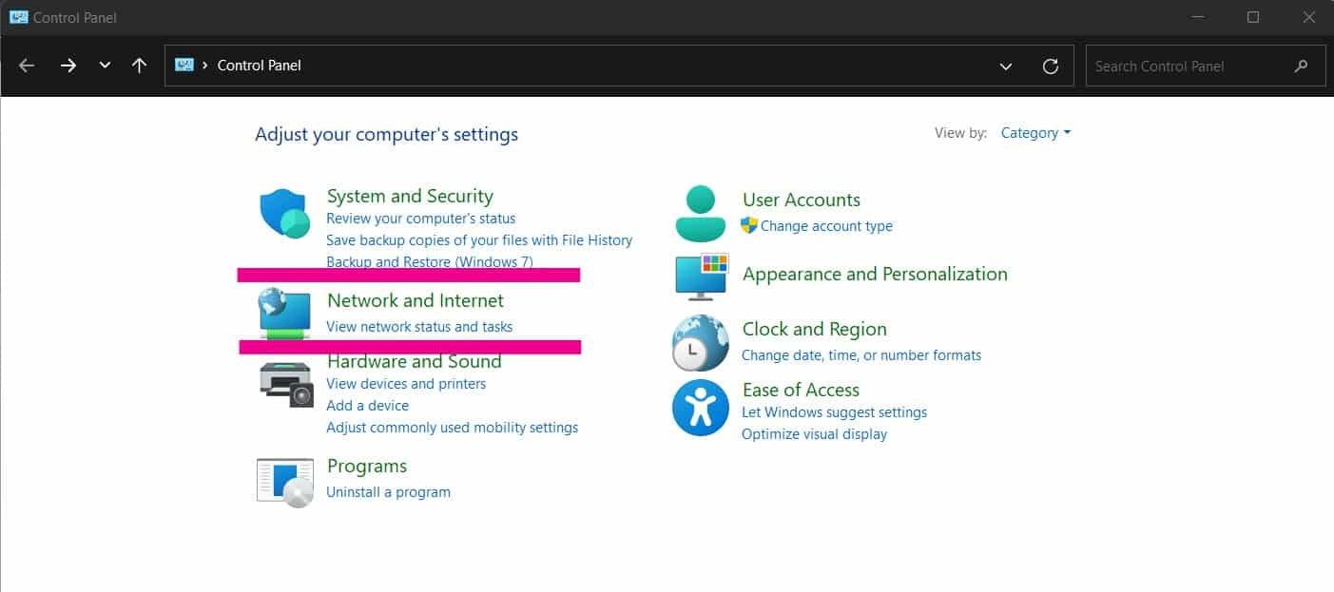Open Network and Internet category
Image resolution: width=1334 pixels, height=592 pixels.
(416, 300)
